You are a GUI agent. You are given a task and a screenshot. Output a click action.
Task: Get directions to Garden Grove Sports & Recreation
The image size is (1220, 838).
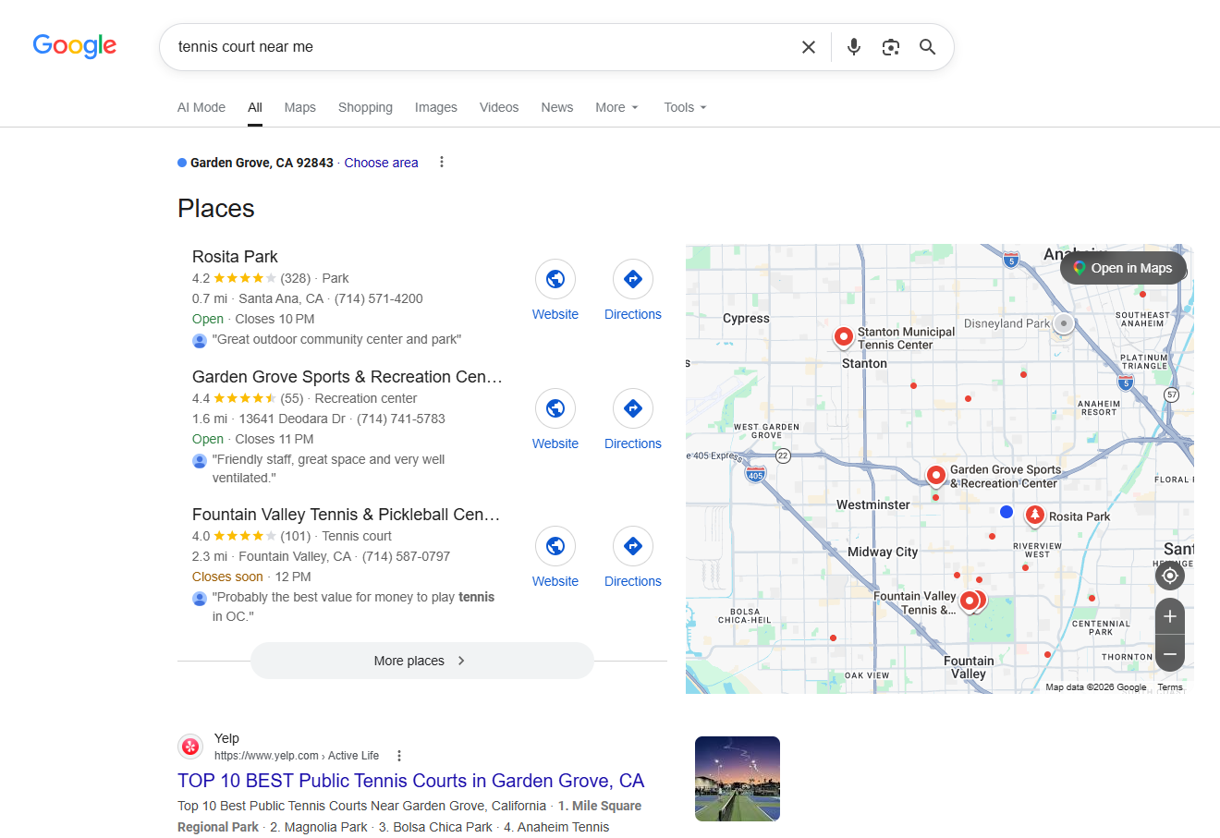point(633,408)
